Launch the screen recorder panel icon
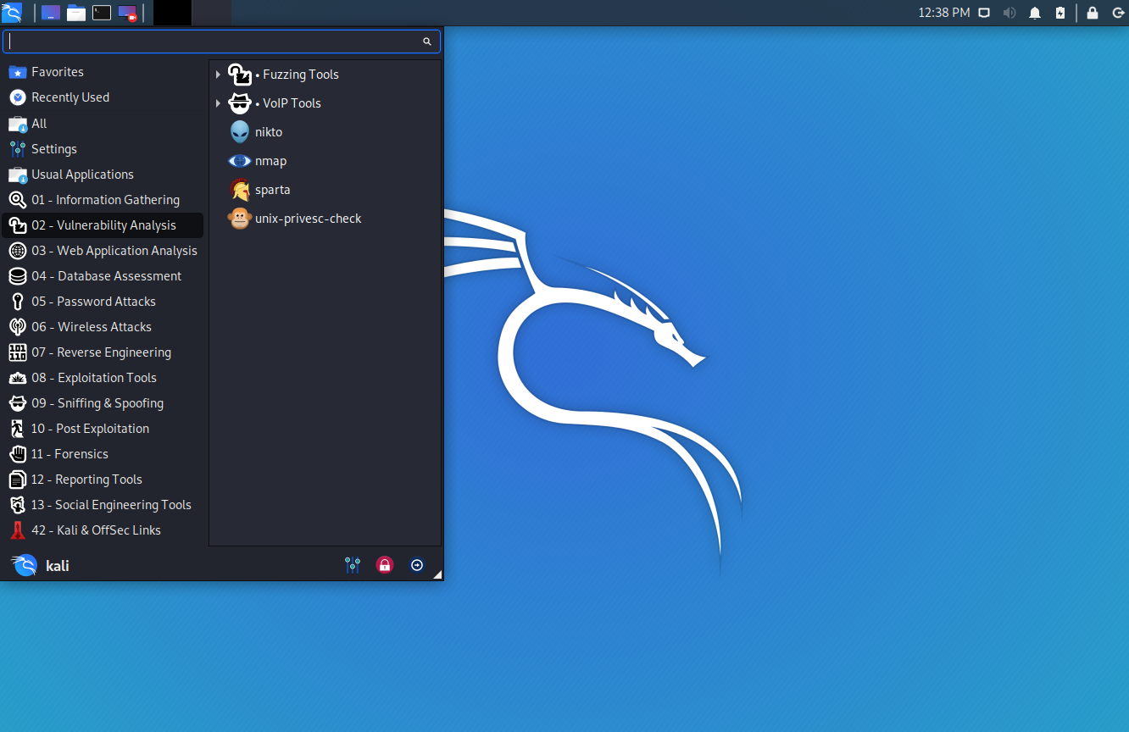The height and width of the screenshot is (732, 1129). pos(127,13)
